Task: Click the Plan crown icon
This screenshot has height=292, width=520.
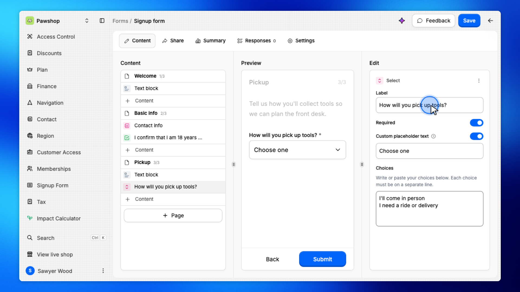Action: click(x=30, y=69)
